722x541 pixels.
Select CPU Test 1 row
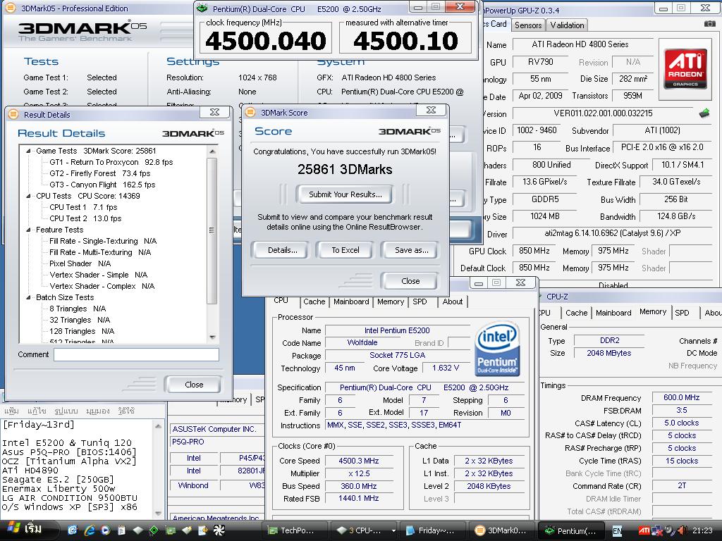point(83,208)
